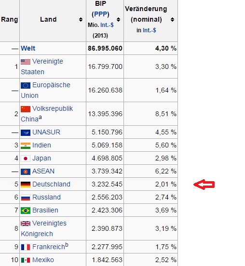This screenshot has width=245, height=266.
Task: Select the value 16.799.700
Action: [x=105, y=66]
